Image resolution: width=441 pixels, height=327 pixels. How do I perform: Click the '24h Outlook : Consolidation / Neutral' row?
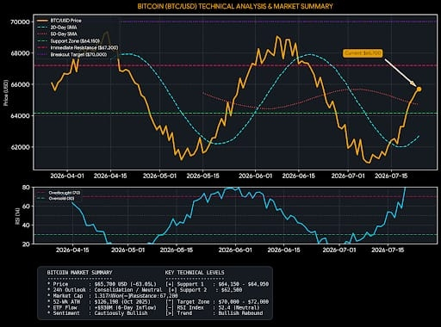click(x=105, y=290)
